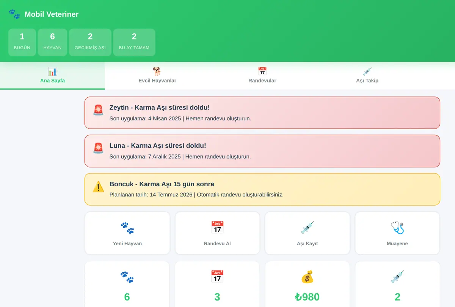
Task: Click "Boncuk - Karma Aşı 15 gün sonra" heading
Action: tap(162, 184)
